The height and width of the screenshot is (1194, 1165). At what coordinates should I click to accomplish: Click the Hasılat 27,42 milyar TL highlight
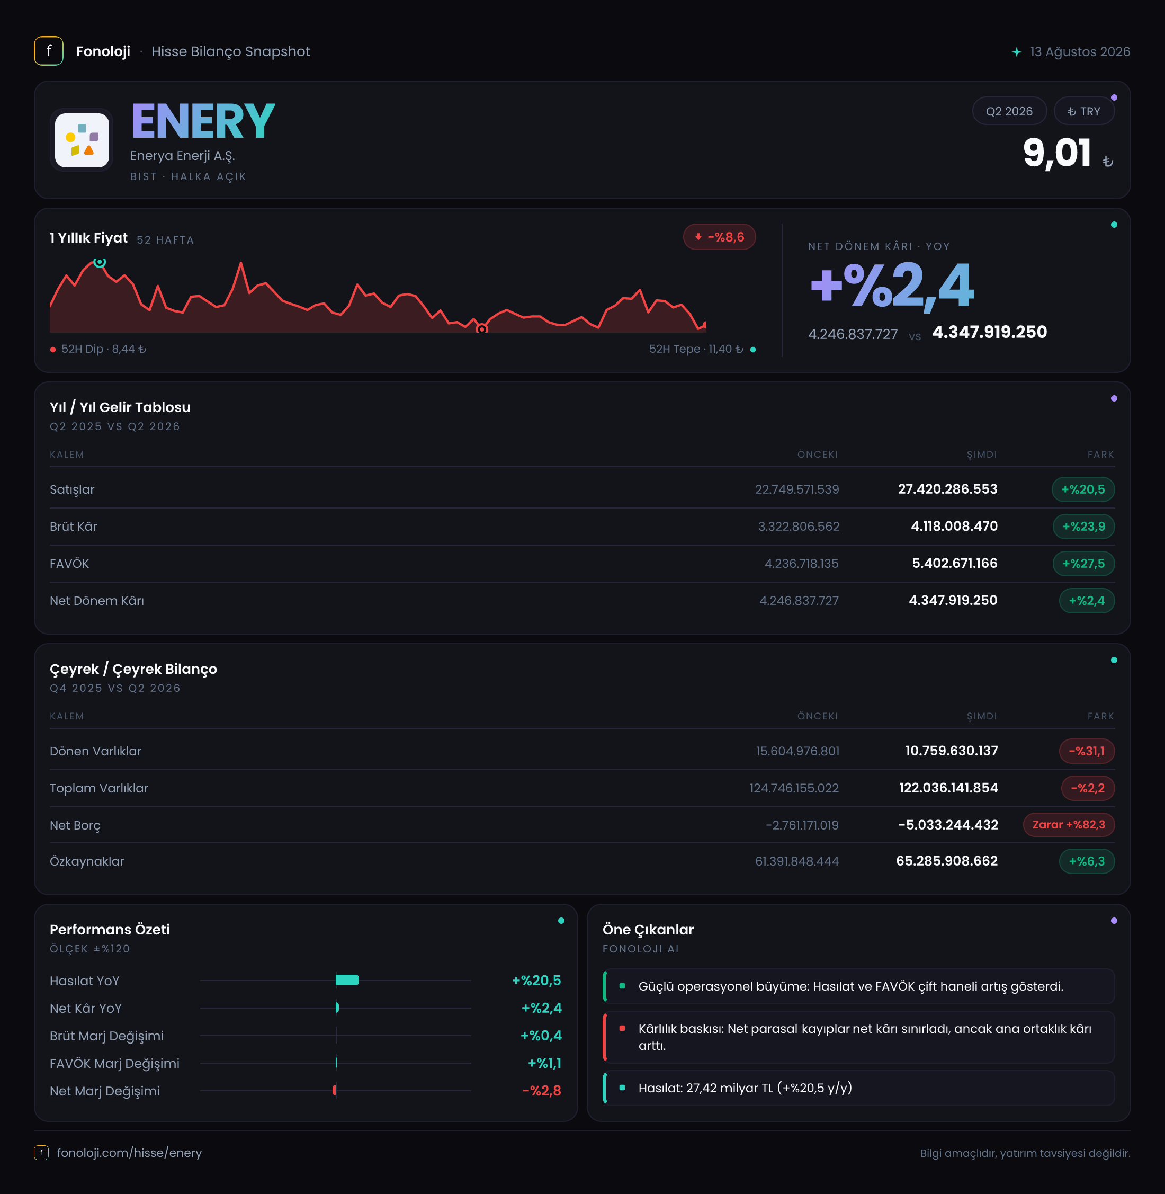tap(858, 1088)
